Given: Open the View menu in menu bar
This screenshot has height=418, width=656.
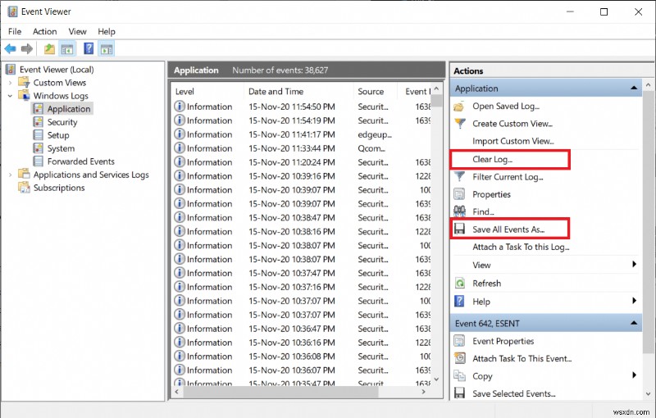Looking at the screenshot, I should point(77,31).
